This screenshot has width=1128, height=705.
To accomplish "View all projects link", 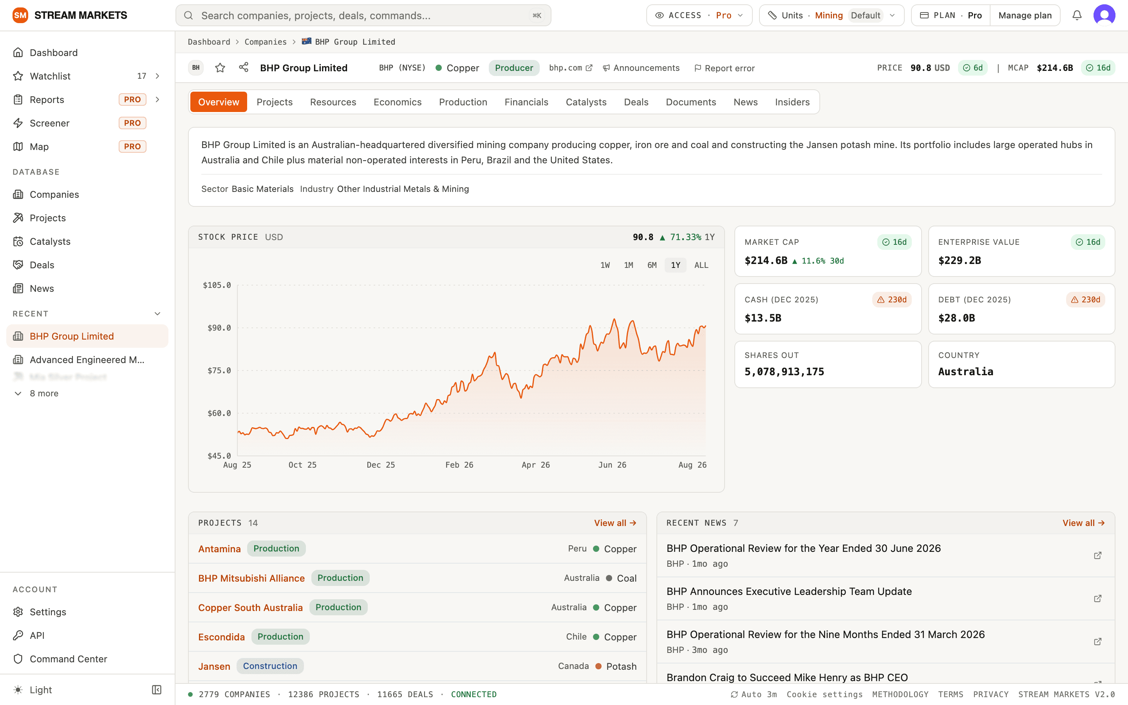I will pos(615,523).
